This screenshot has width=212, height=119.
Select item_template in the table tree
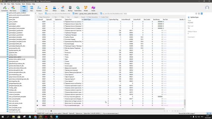click(13, 105)
